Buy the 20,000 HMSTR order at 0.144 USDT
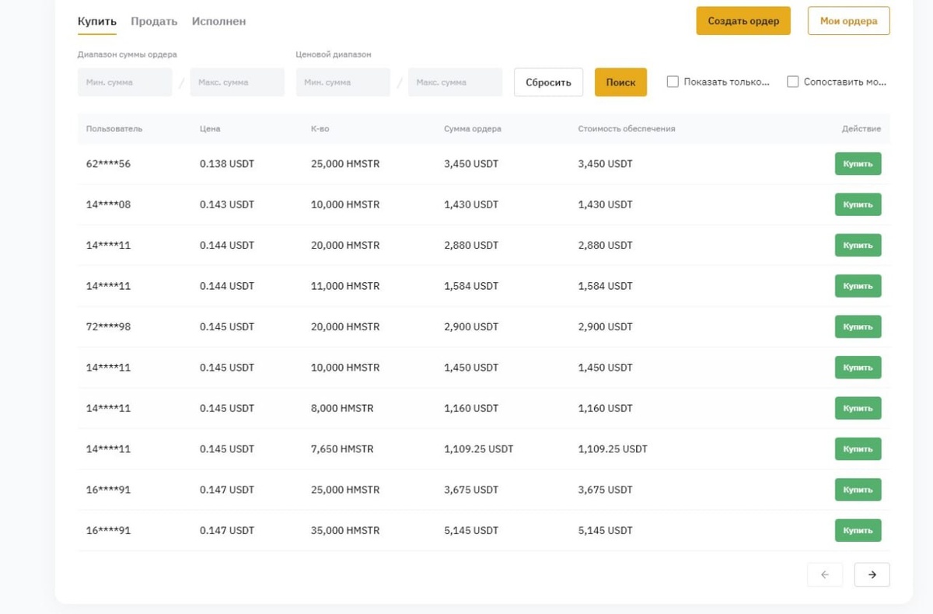933x614 pixels. point(858,245)
